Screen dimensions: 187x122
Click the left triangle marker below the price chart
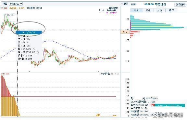[x=29, y=72]
